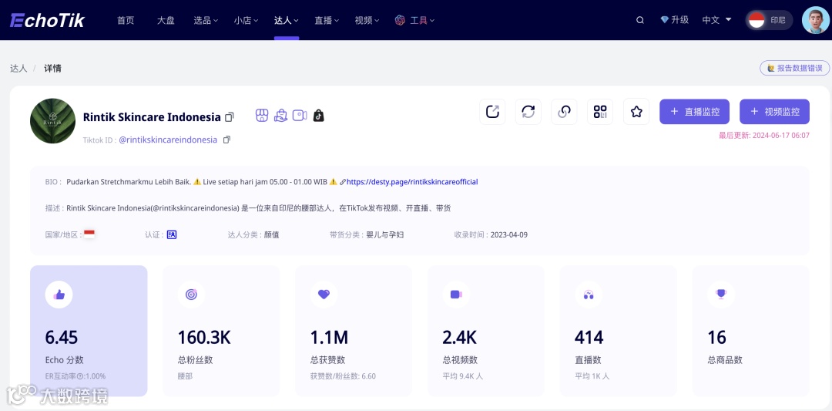The image size is (832, 411).
Task: Open the search magnifier icon
Action: [640, 20]
